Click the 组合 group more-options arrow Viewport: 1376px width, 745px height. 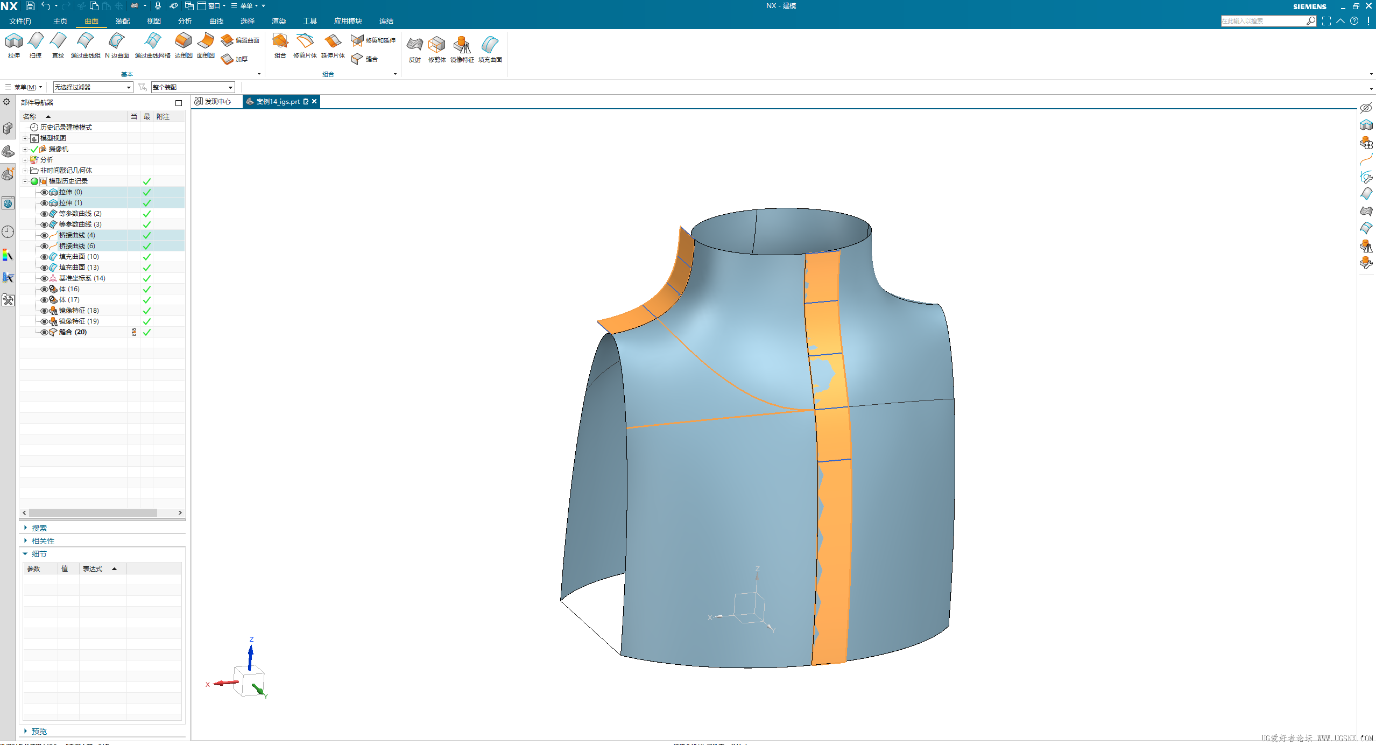(396, 74)
